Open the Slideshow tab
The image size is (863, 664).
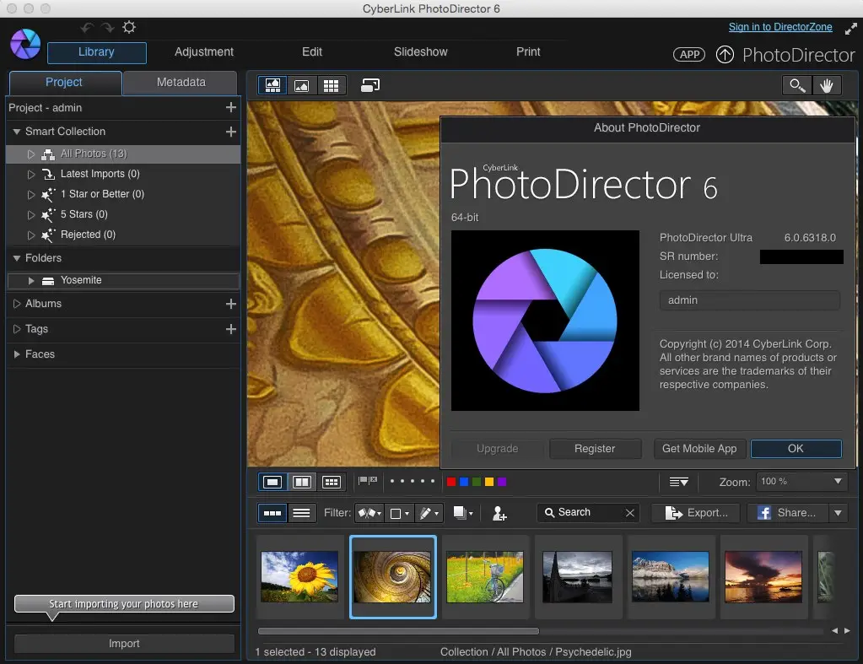pos(420,51)
